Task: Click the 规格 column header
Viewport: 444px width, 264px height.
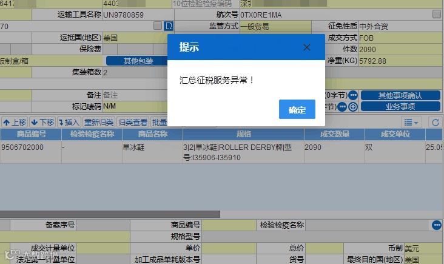Action: pos(243,134)
